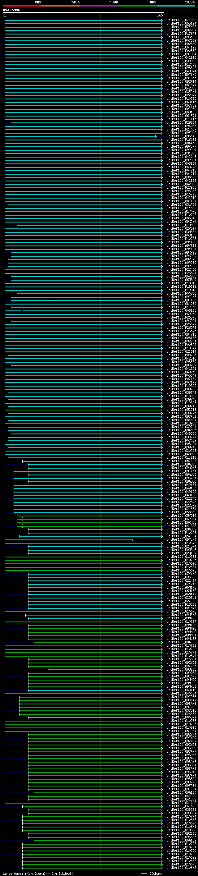Select hit label UniRef100_O49129

click(x=181, y=491)
